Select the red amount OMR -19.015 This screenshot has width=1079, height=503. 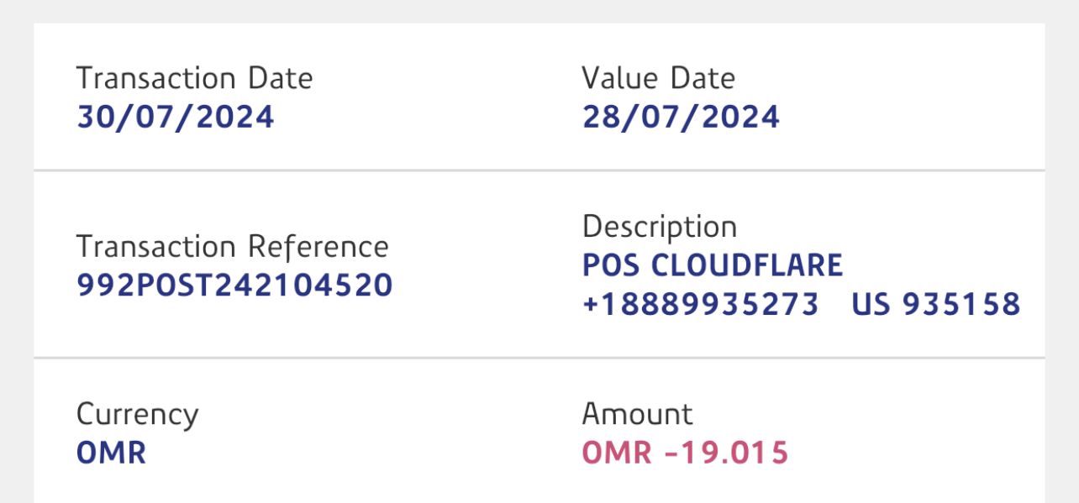685,453
